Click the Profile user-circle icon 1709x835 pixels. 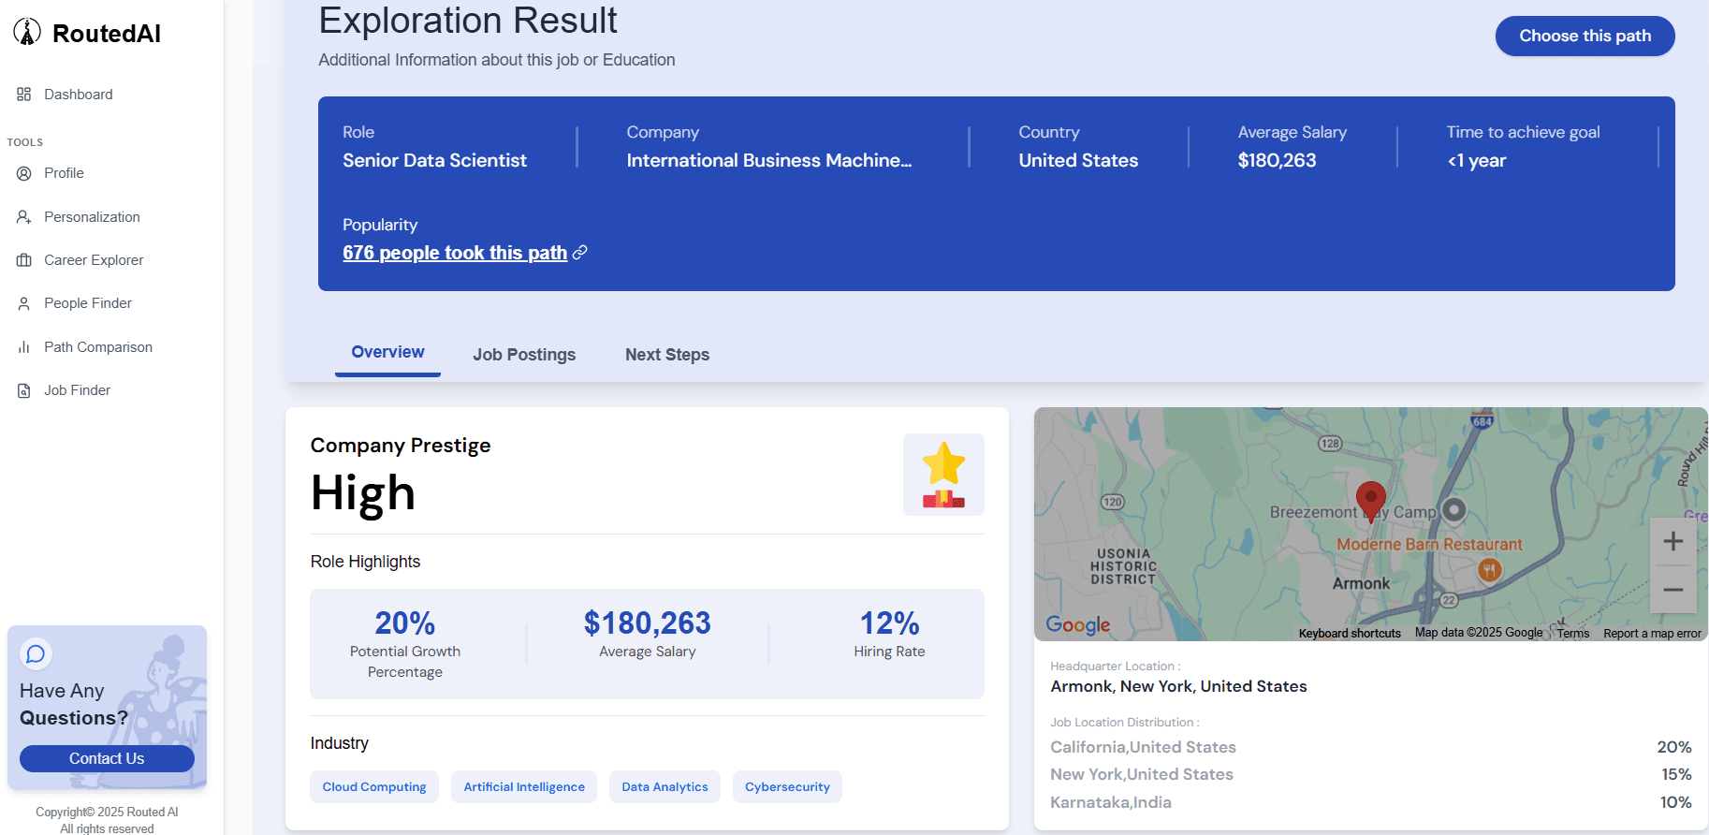(x=24, y=173)
